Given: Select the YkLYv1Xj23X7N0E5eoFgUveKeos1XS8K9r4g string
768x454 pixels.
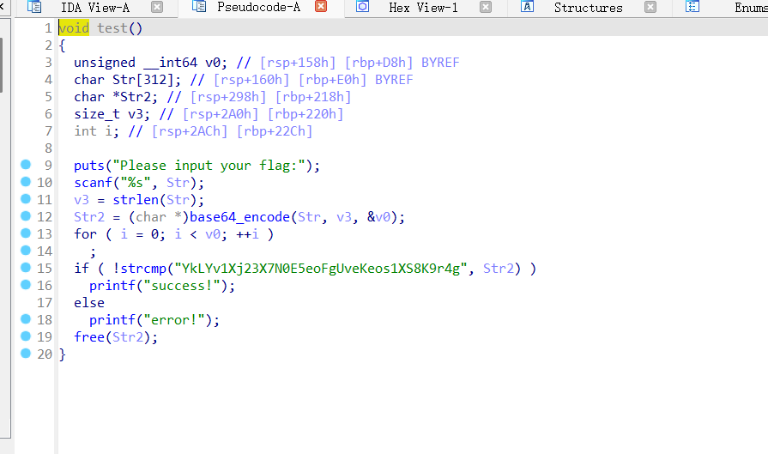Looking at the screenshot, I should [x=321, y=269].
